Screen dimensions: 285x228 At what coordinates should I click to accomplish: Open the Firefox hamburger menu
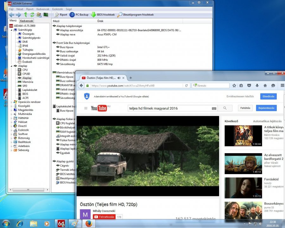point(282,85)
